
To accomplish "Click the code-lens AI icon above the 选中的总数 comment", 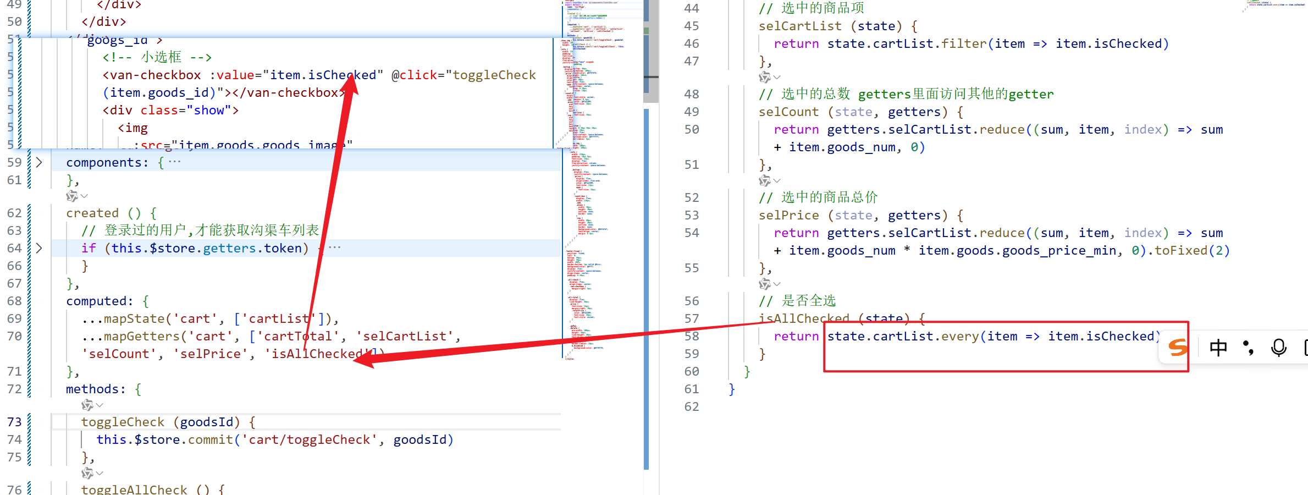I will (765, 78).
